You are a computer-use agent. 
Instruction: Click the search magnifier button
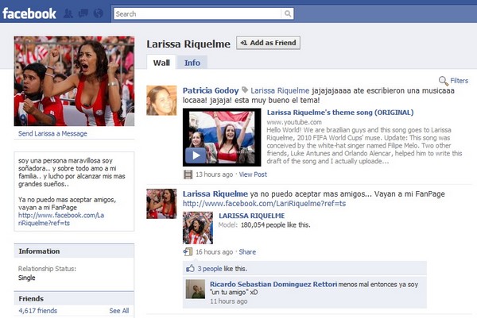tap(287, 13)
